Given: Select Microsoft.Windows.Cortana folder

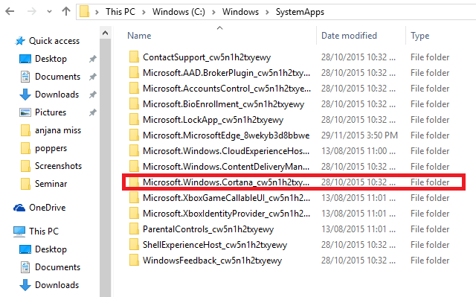Looking at the screenshot, I should [x=294, y=182].
